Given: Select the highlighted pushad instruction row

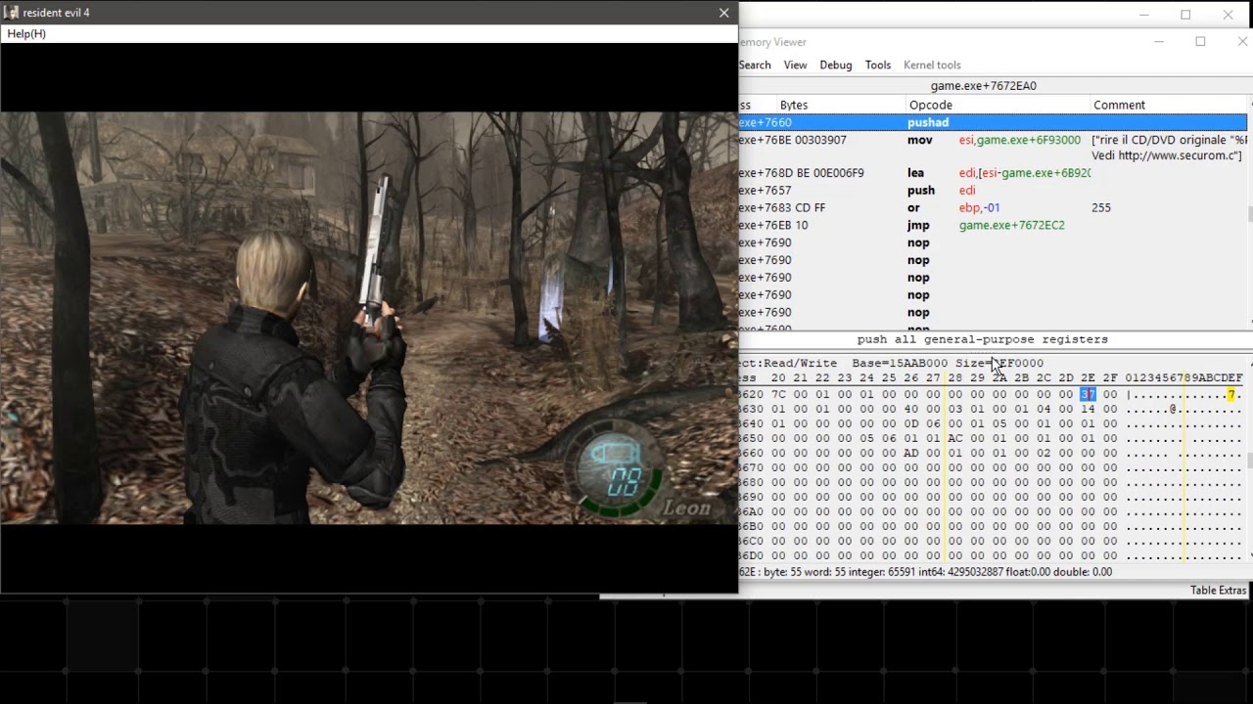Looking at the screenshot, I should 993,122.
